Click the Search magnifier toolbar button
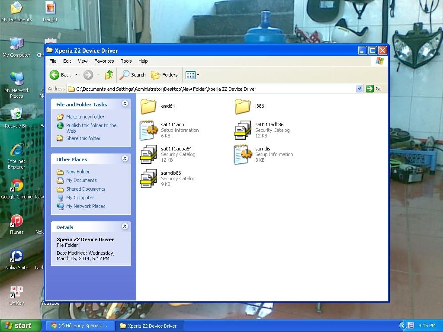The image size is (443, 332). point(132,75)
